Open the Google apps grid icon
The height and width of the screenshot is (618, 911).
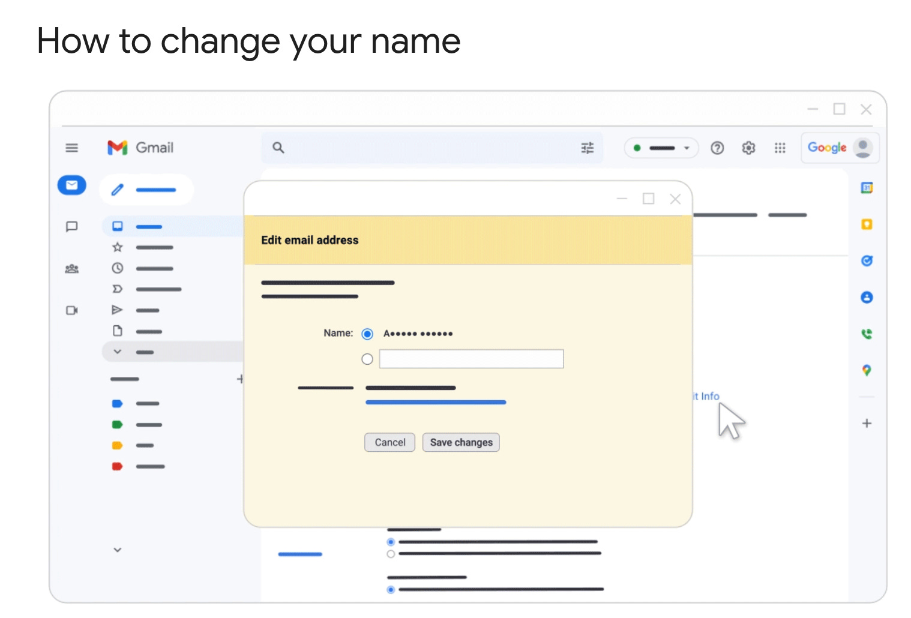[x=780, y=148]
